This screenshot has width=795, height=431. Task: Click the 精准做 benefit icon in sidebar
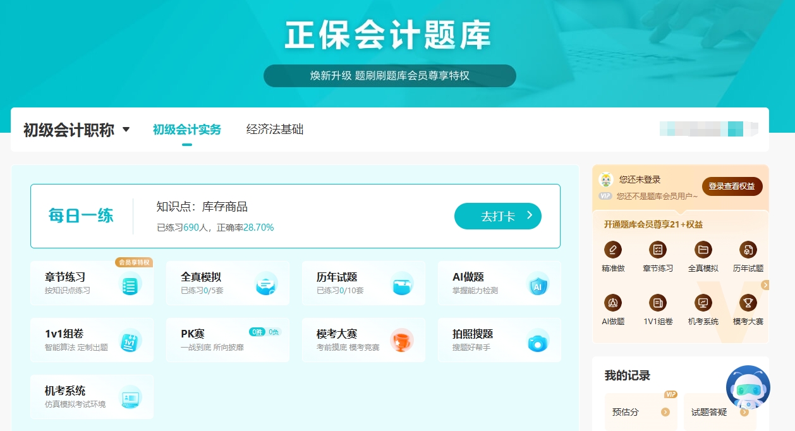[613, 249]
